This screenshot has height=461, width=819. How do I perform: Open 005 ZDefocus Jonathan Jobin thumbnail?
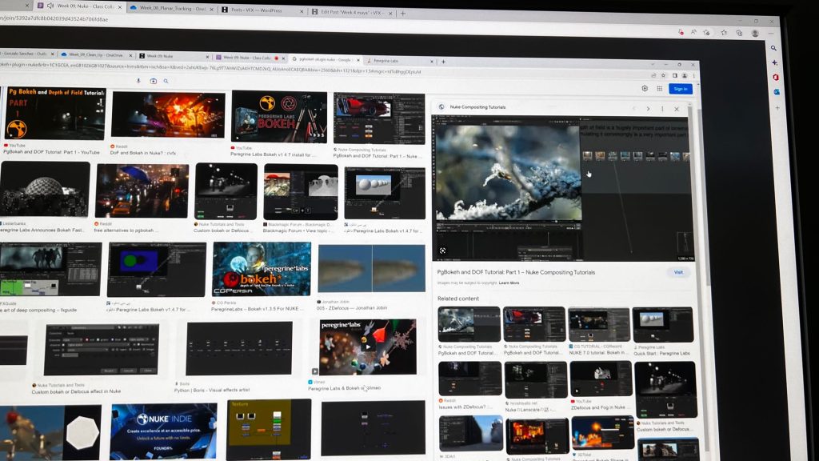371,269
